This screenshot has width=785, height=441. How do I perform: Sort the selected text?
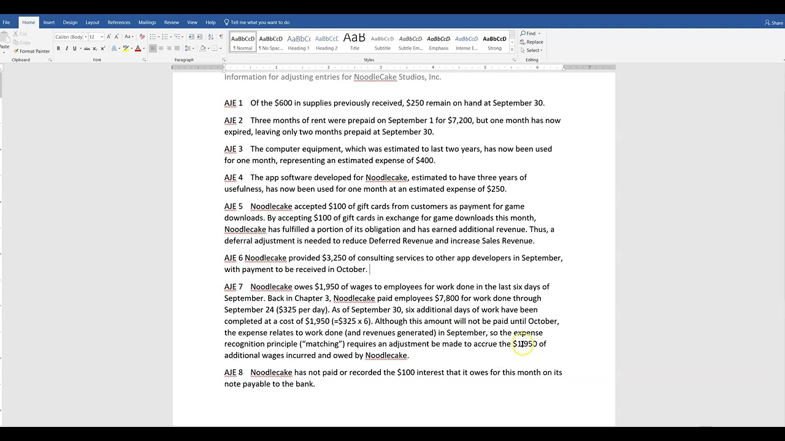[211, 37]
